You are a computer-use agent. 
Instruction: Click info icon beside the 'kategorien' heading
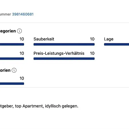(x=19, y=31)
